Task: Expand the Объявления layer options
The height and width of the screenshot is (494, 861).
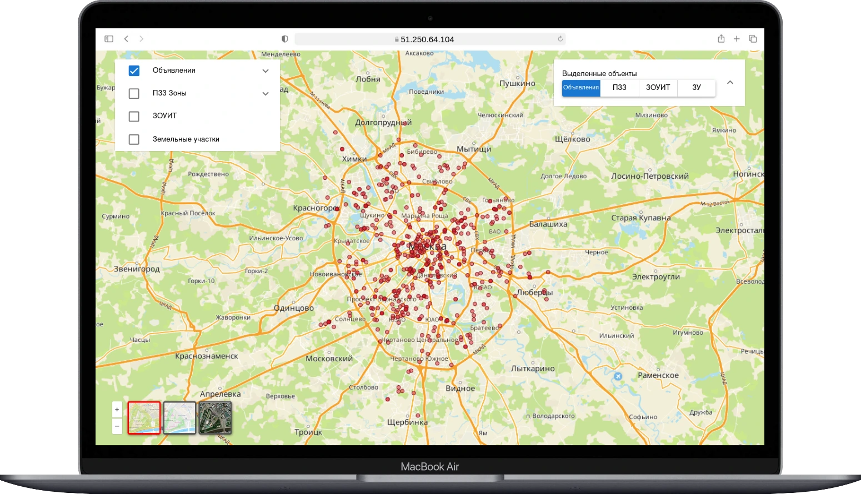Action: pos(266,71)
